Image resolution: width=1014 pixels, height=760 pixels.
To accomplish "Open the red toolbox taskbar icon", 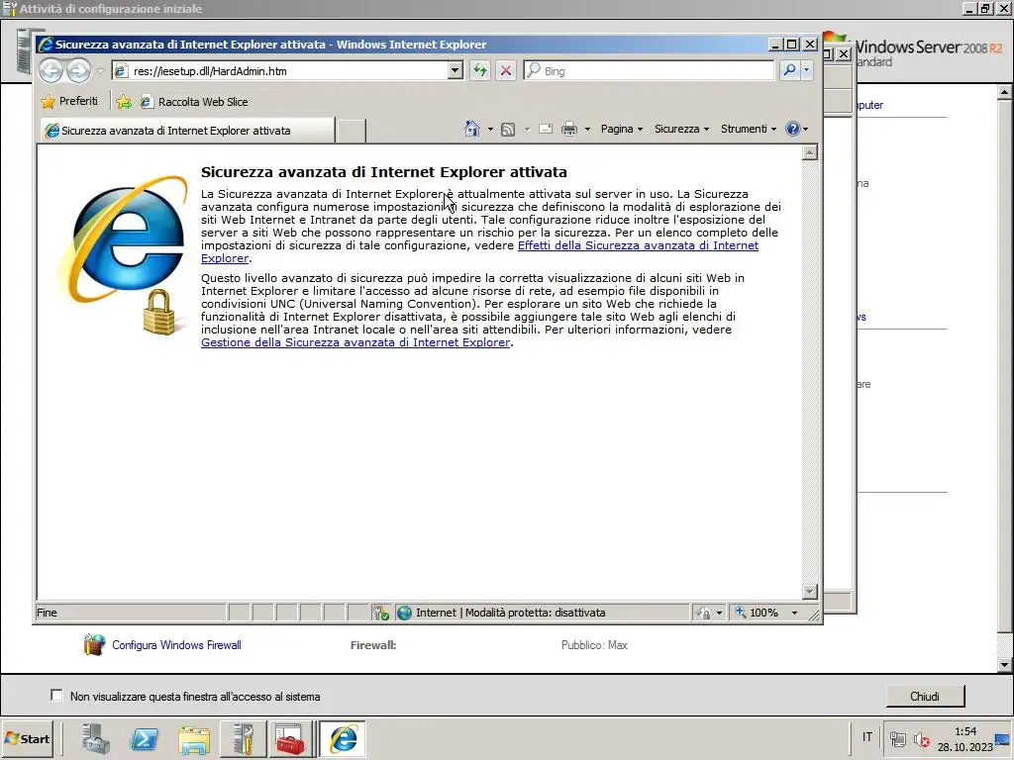I will [290, 738].
